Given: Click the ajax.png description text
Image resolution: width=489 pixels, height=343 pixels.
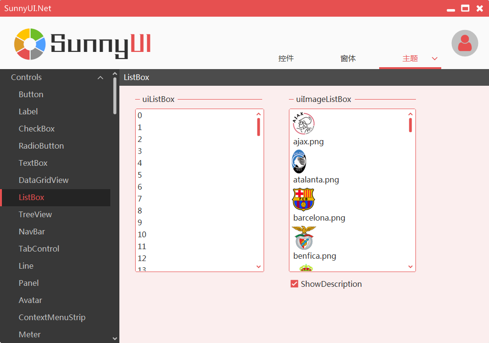Looking at the screenshot, I should (x=308, y=142).
